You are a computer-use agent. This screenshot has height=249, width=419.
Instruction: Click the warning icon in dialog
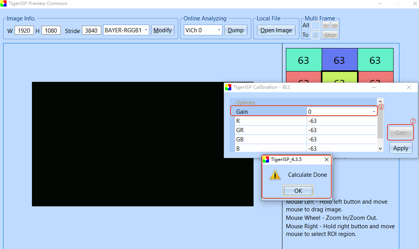click(275, 175)
